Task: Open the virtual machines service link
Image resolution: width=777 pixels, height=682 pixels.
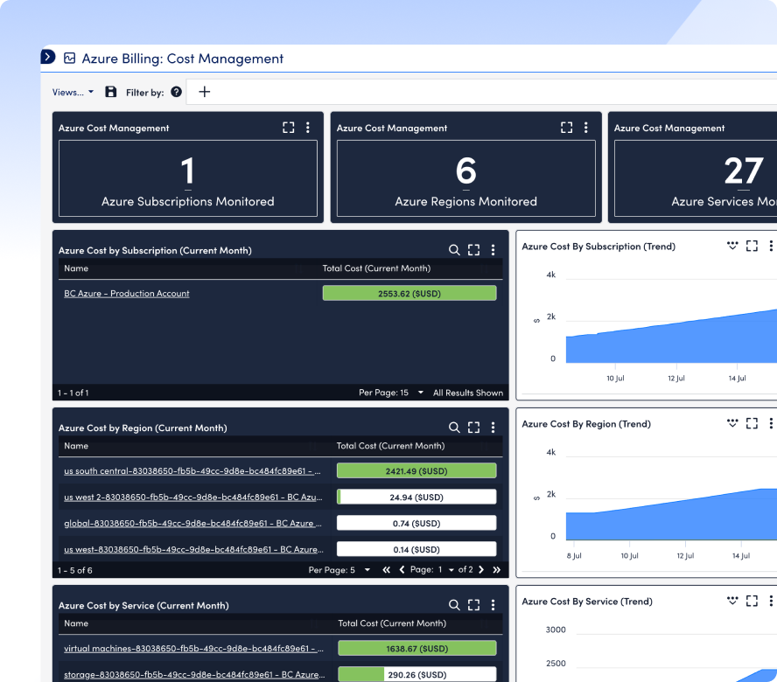Action: [193, 648]
